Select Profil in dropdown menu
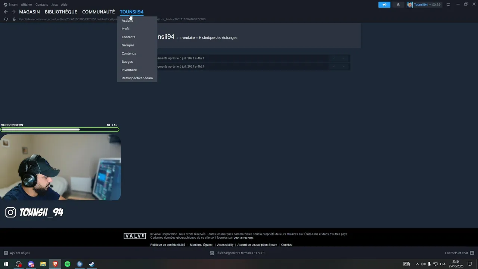 click(137, 29)
